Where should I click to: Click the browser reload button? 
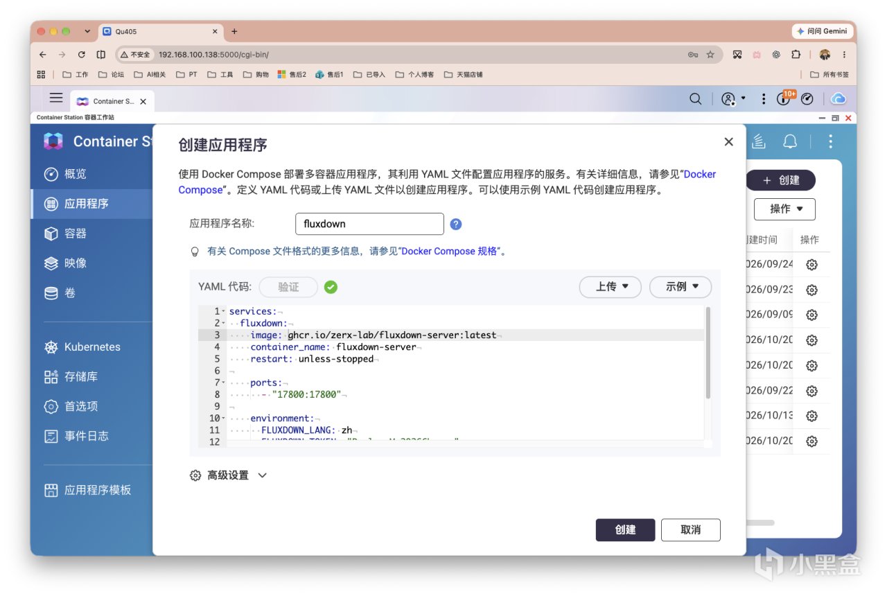click(x=81, y=55)
